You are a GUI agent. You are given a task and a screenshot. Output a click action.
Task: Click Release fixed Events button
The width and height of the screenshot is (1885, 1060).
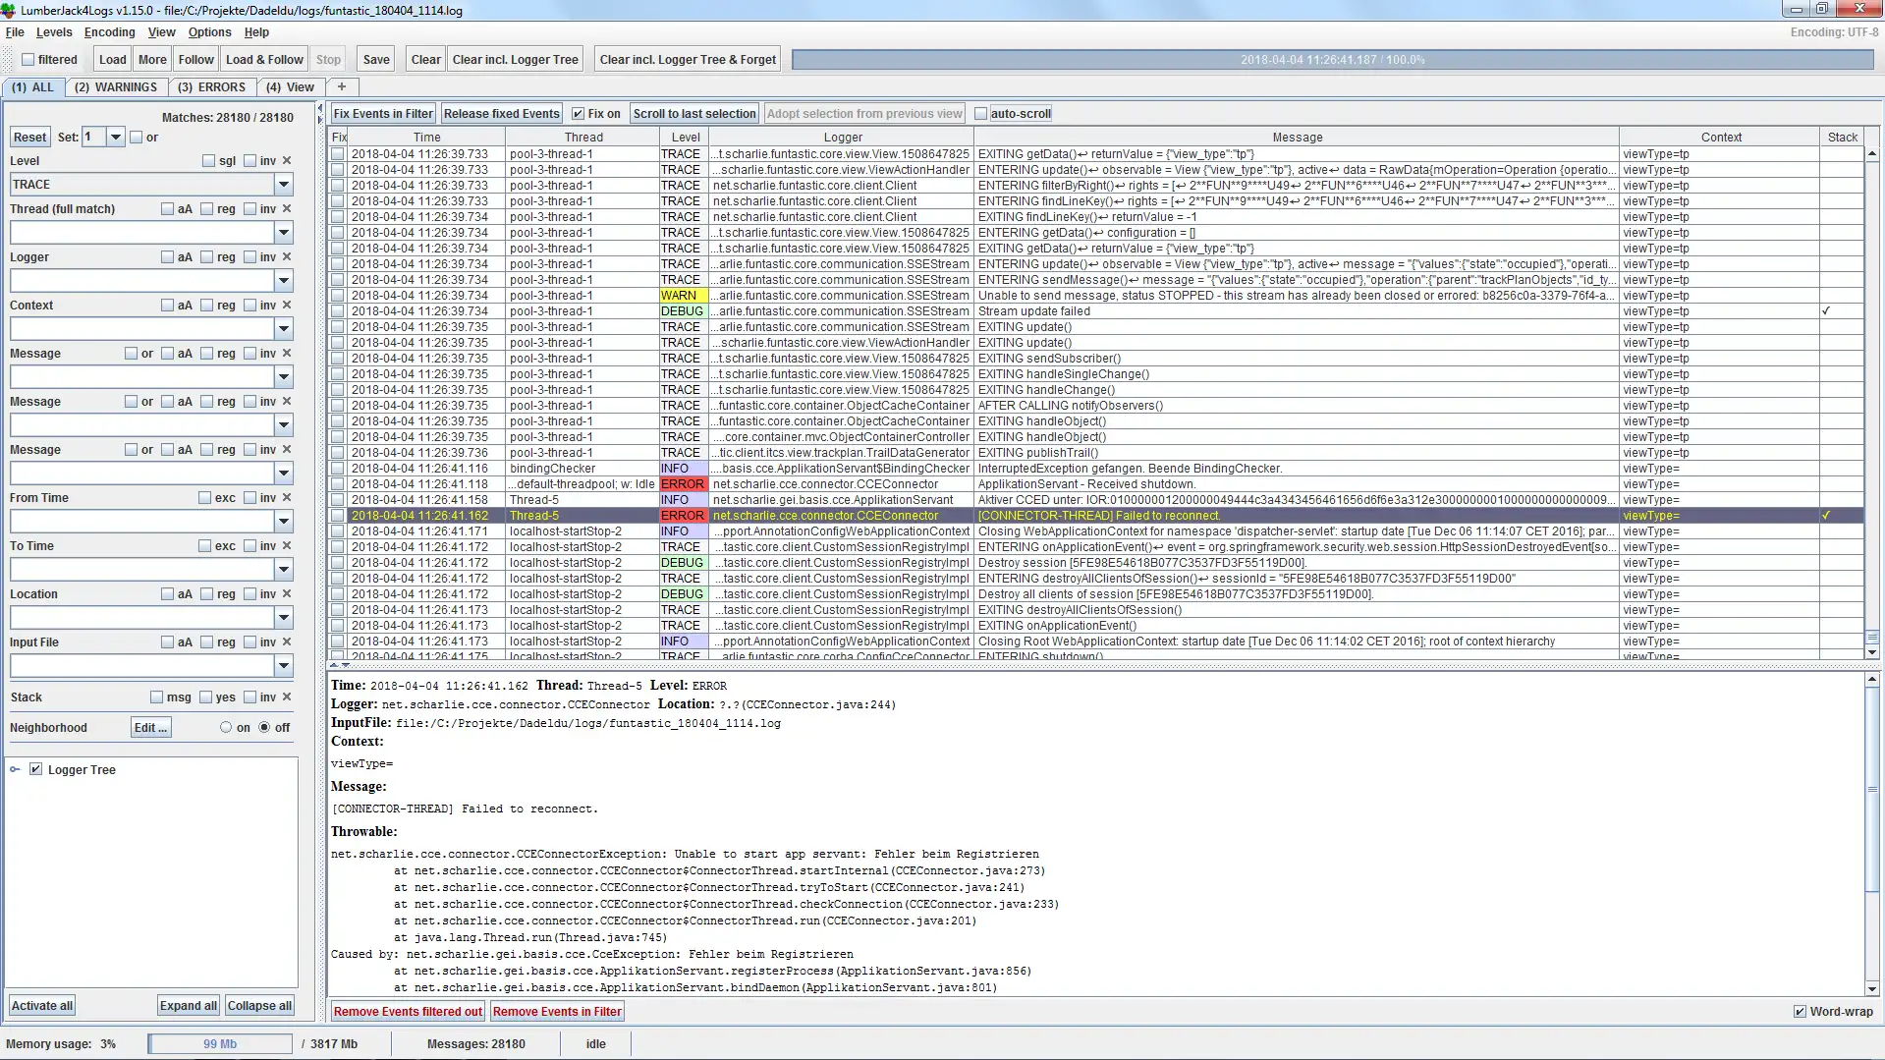[501, 114]
